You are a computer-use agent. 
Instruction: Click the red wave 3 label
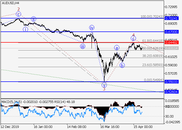pyautogui.click(x=104, y=89)
